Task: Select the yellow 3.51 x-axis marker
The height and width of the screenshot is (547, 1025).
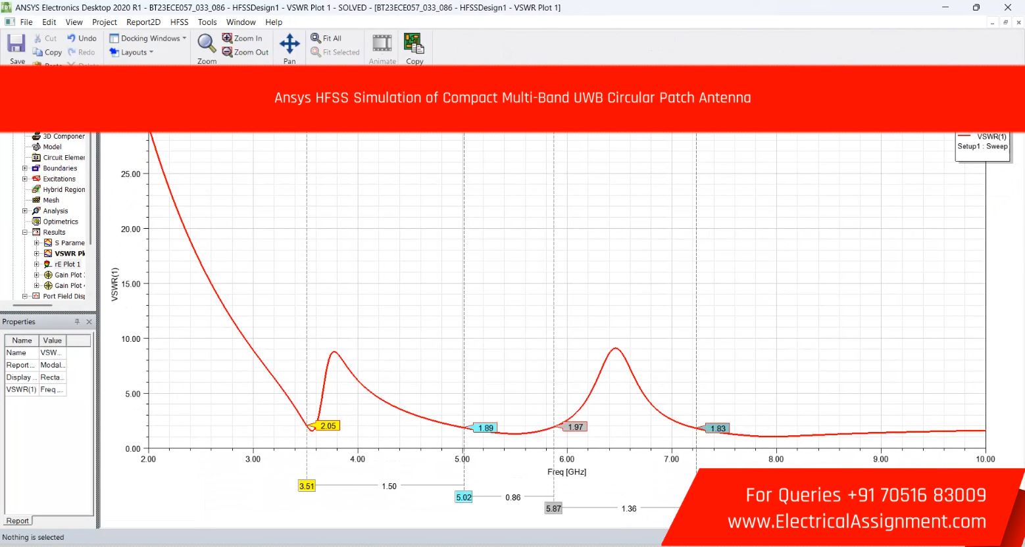Action: (x=307, y=486)
